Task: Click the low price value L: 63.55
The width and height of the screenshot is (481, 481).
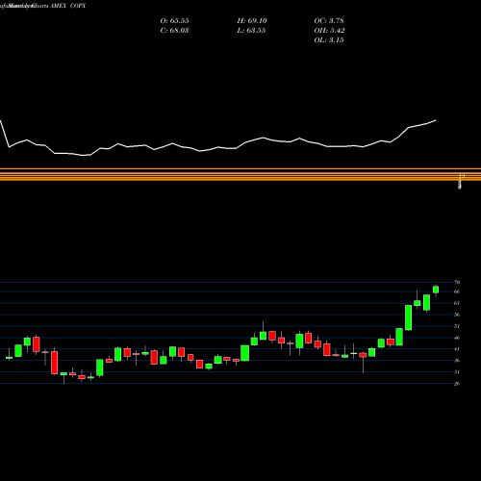Action: 252,31
